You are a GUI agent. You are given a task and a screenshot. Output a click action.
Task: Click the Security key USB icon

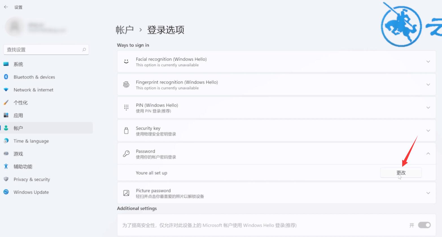tap(126, 130)
